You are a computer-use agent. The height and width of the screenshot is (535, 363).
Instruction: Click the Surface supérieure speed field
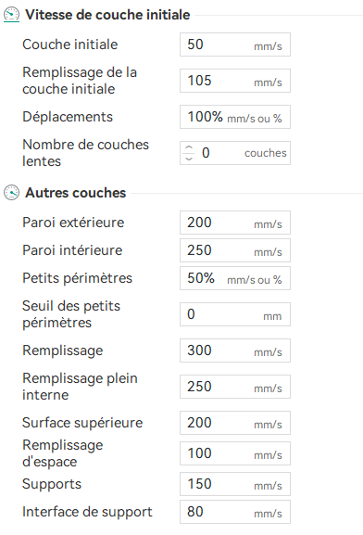click(235, 423)
